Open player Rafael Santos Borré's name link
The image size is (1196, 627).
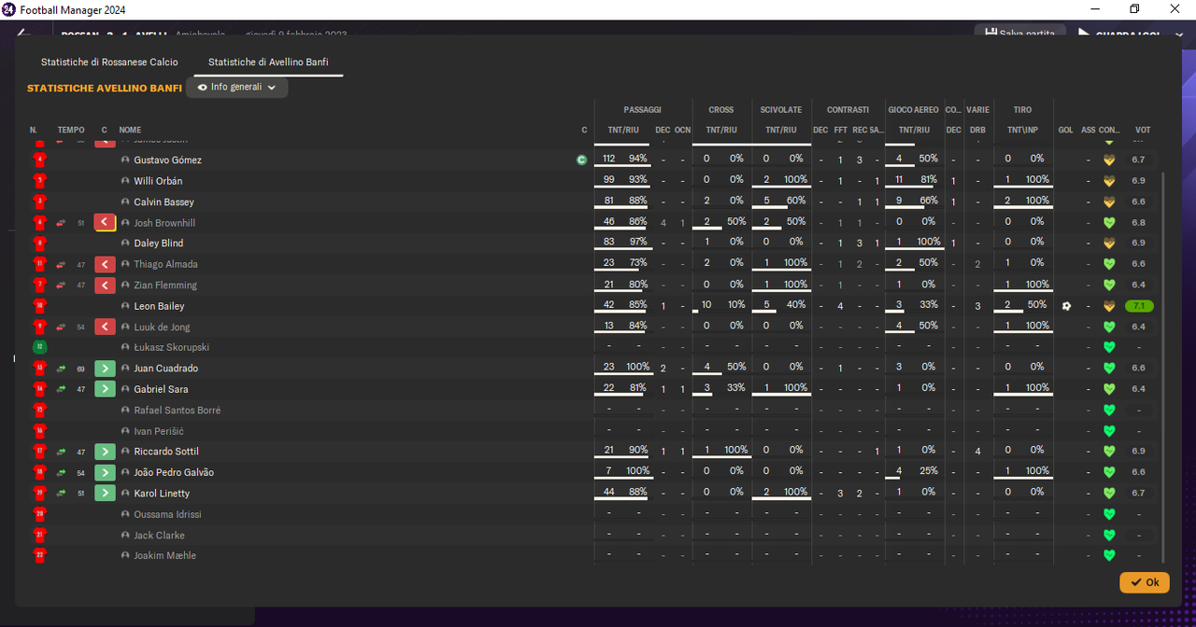tap(177, 410)
